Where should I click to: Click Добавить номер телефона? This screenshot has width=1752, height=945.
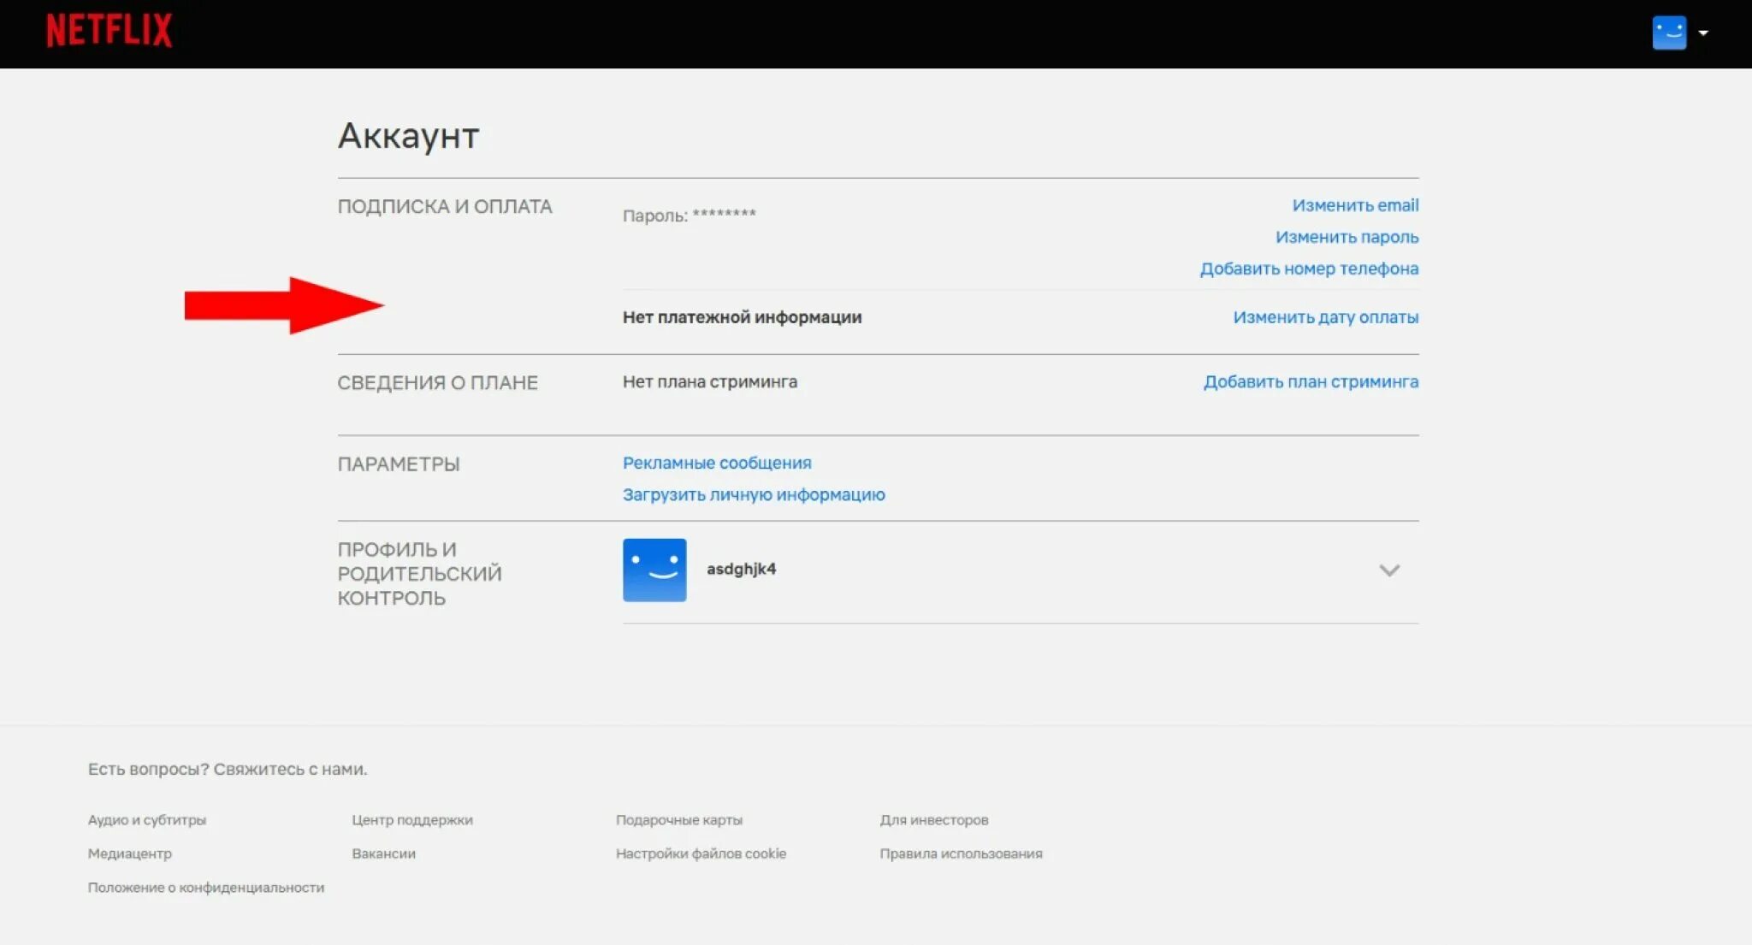click(x=1309, y=269)
